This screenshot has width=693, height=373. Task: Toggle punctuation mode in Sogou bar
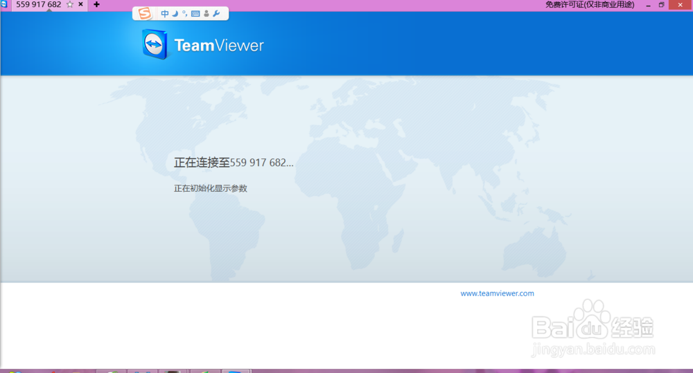pyautogui.click(x=185, y=14)
